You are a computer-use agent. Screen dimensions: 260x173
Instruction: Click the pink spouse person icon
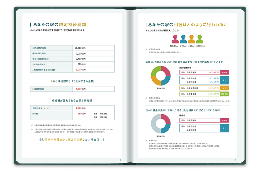click(x=175, y=39)
